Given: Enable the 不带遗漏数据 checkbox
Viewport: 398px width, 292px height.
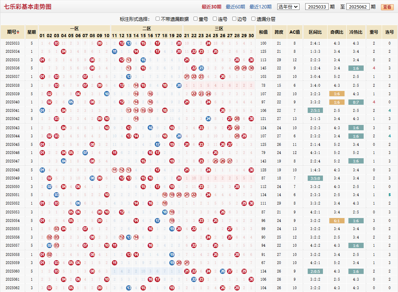Looking at the screenshot, I should (x=158, y=19).
